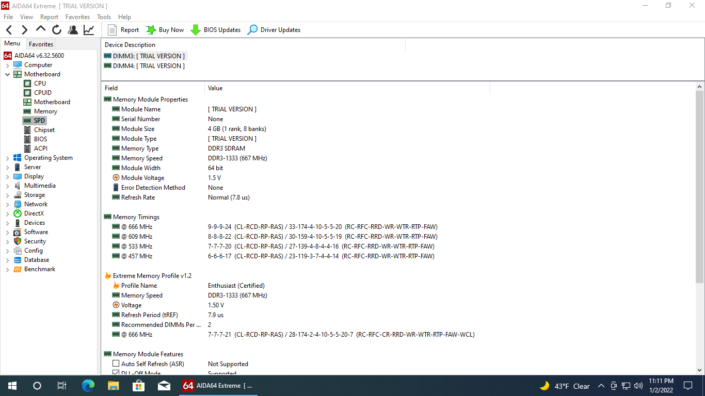Open the Mail app from the taskbar
This screenshot has height=396, width=705.
point(164,386)
